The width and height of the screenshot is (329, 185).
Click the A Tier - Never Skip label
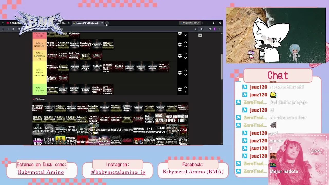click(39, 45)
